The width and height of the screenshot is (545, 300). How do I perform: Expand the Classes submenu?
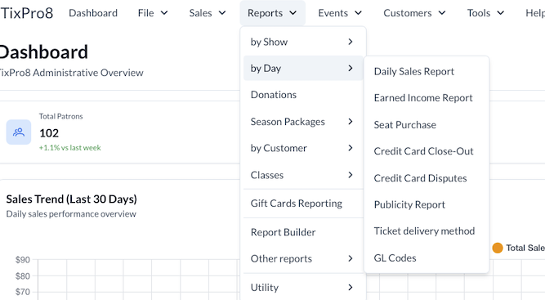(303, 175)
